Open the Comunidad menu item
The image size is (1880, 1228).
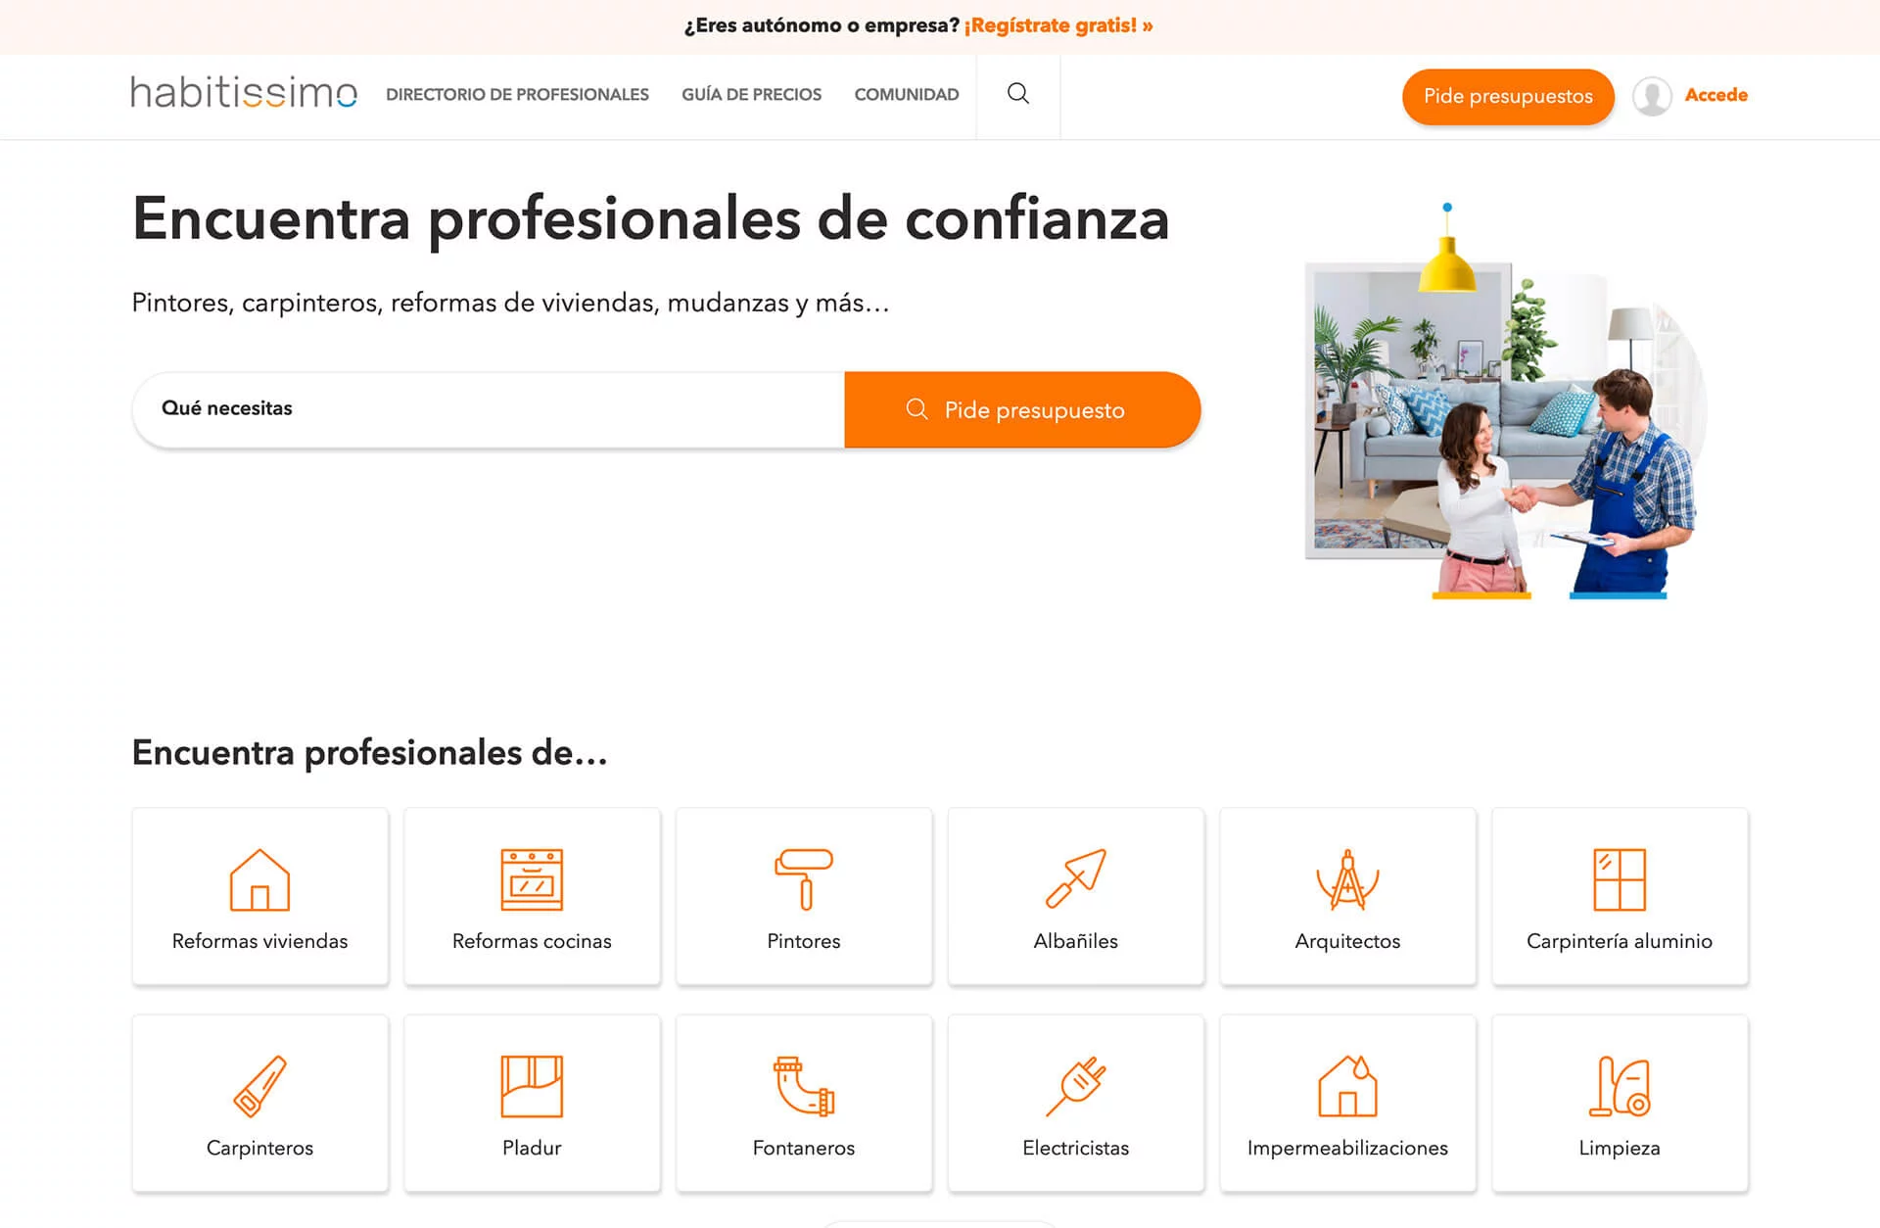click(x=906, y=95)
